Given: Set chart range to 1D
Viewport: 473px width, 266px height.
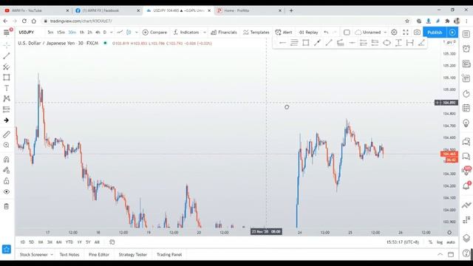Looking at the screenshot, I should click(x=23, y=242).
